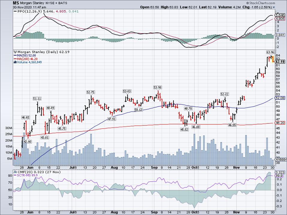Screen dimensions: 287x215
Task: Click the 48.78 price annotation
Action: [x=188, y=109]
